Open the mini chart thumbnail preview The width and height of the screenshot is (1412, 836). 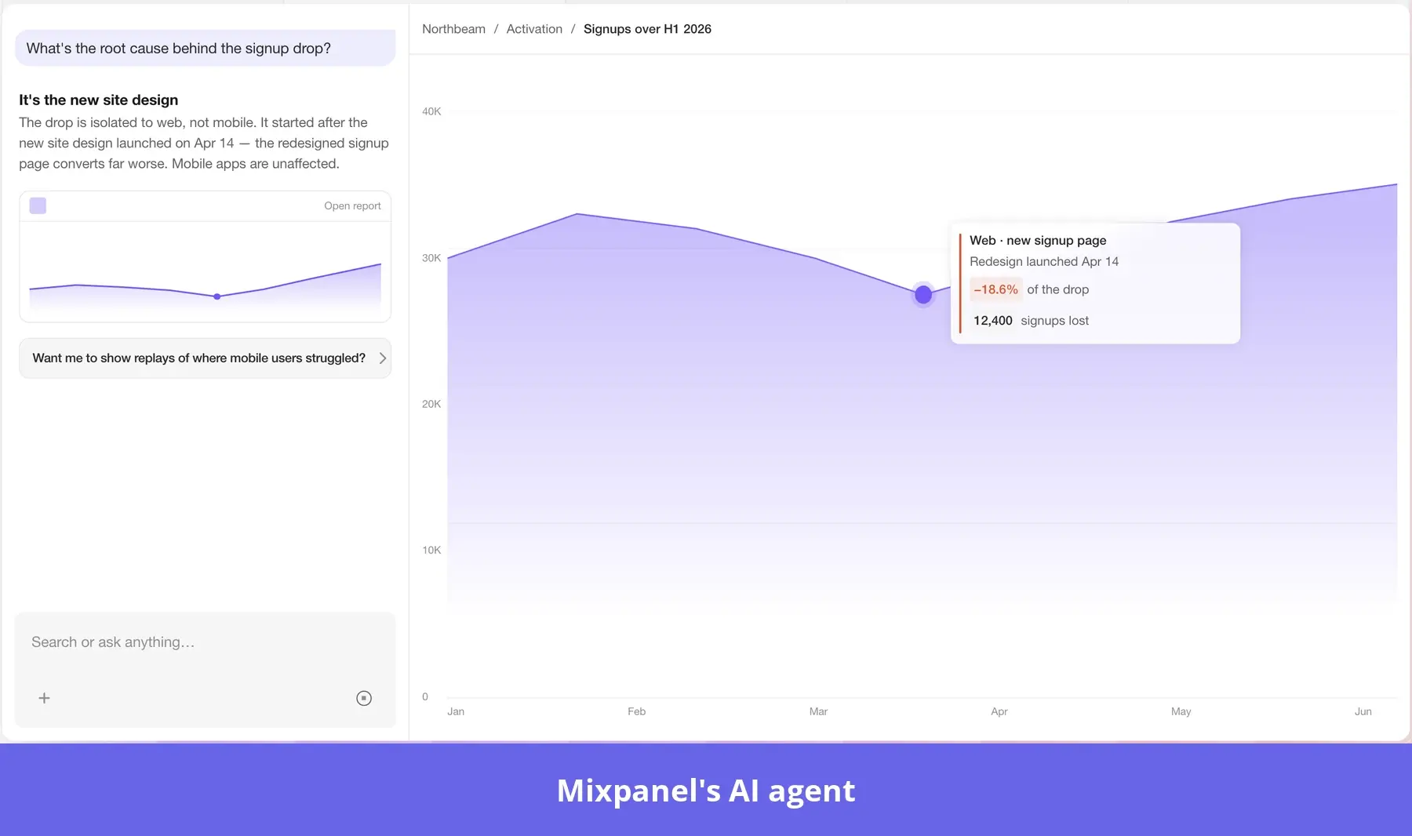pos(205,271)
